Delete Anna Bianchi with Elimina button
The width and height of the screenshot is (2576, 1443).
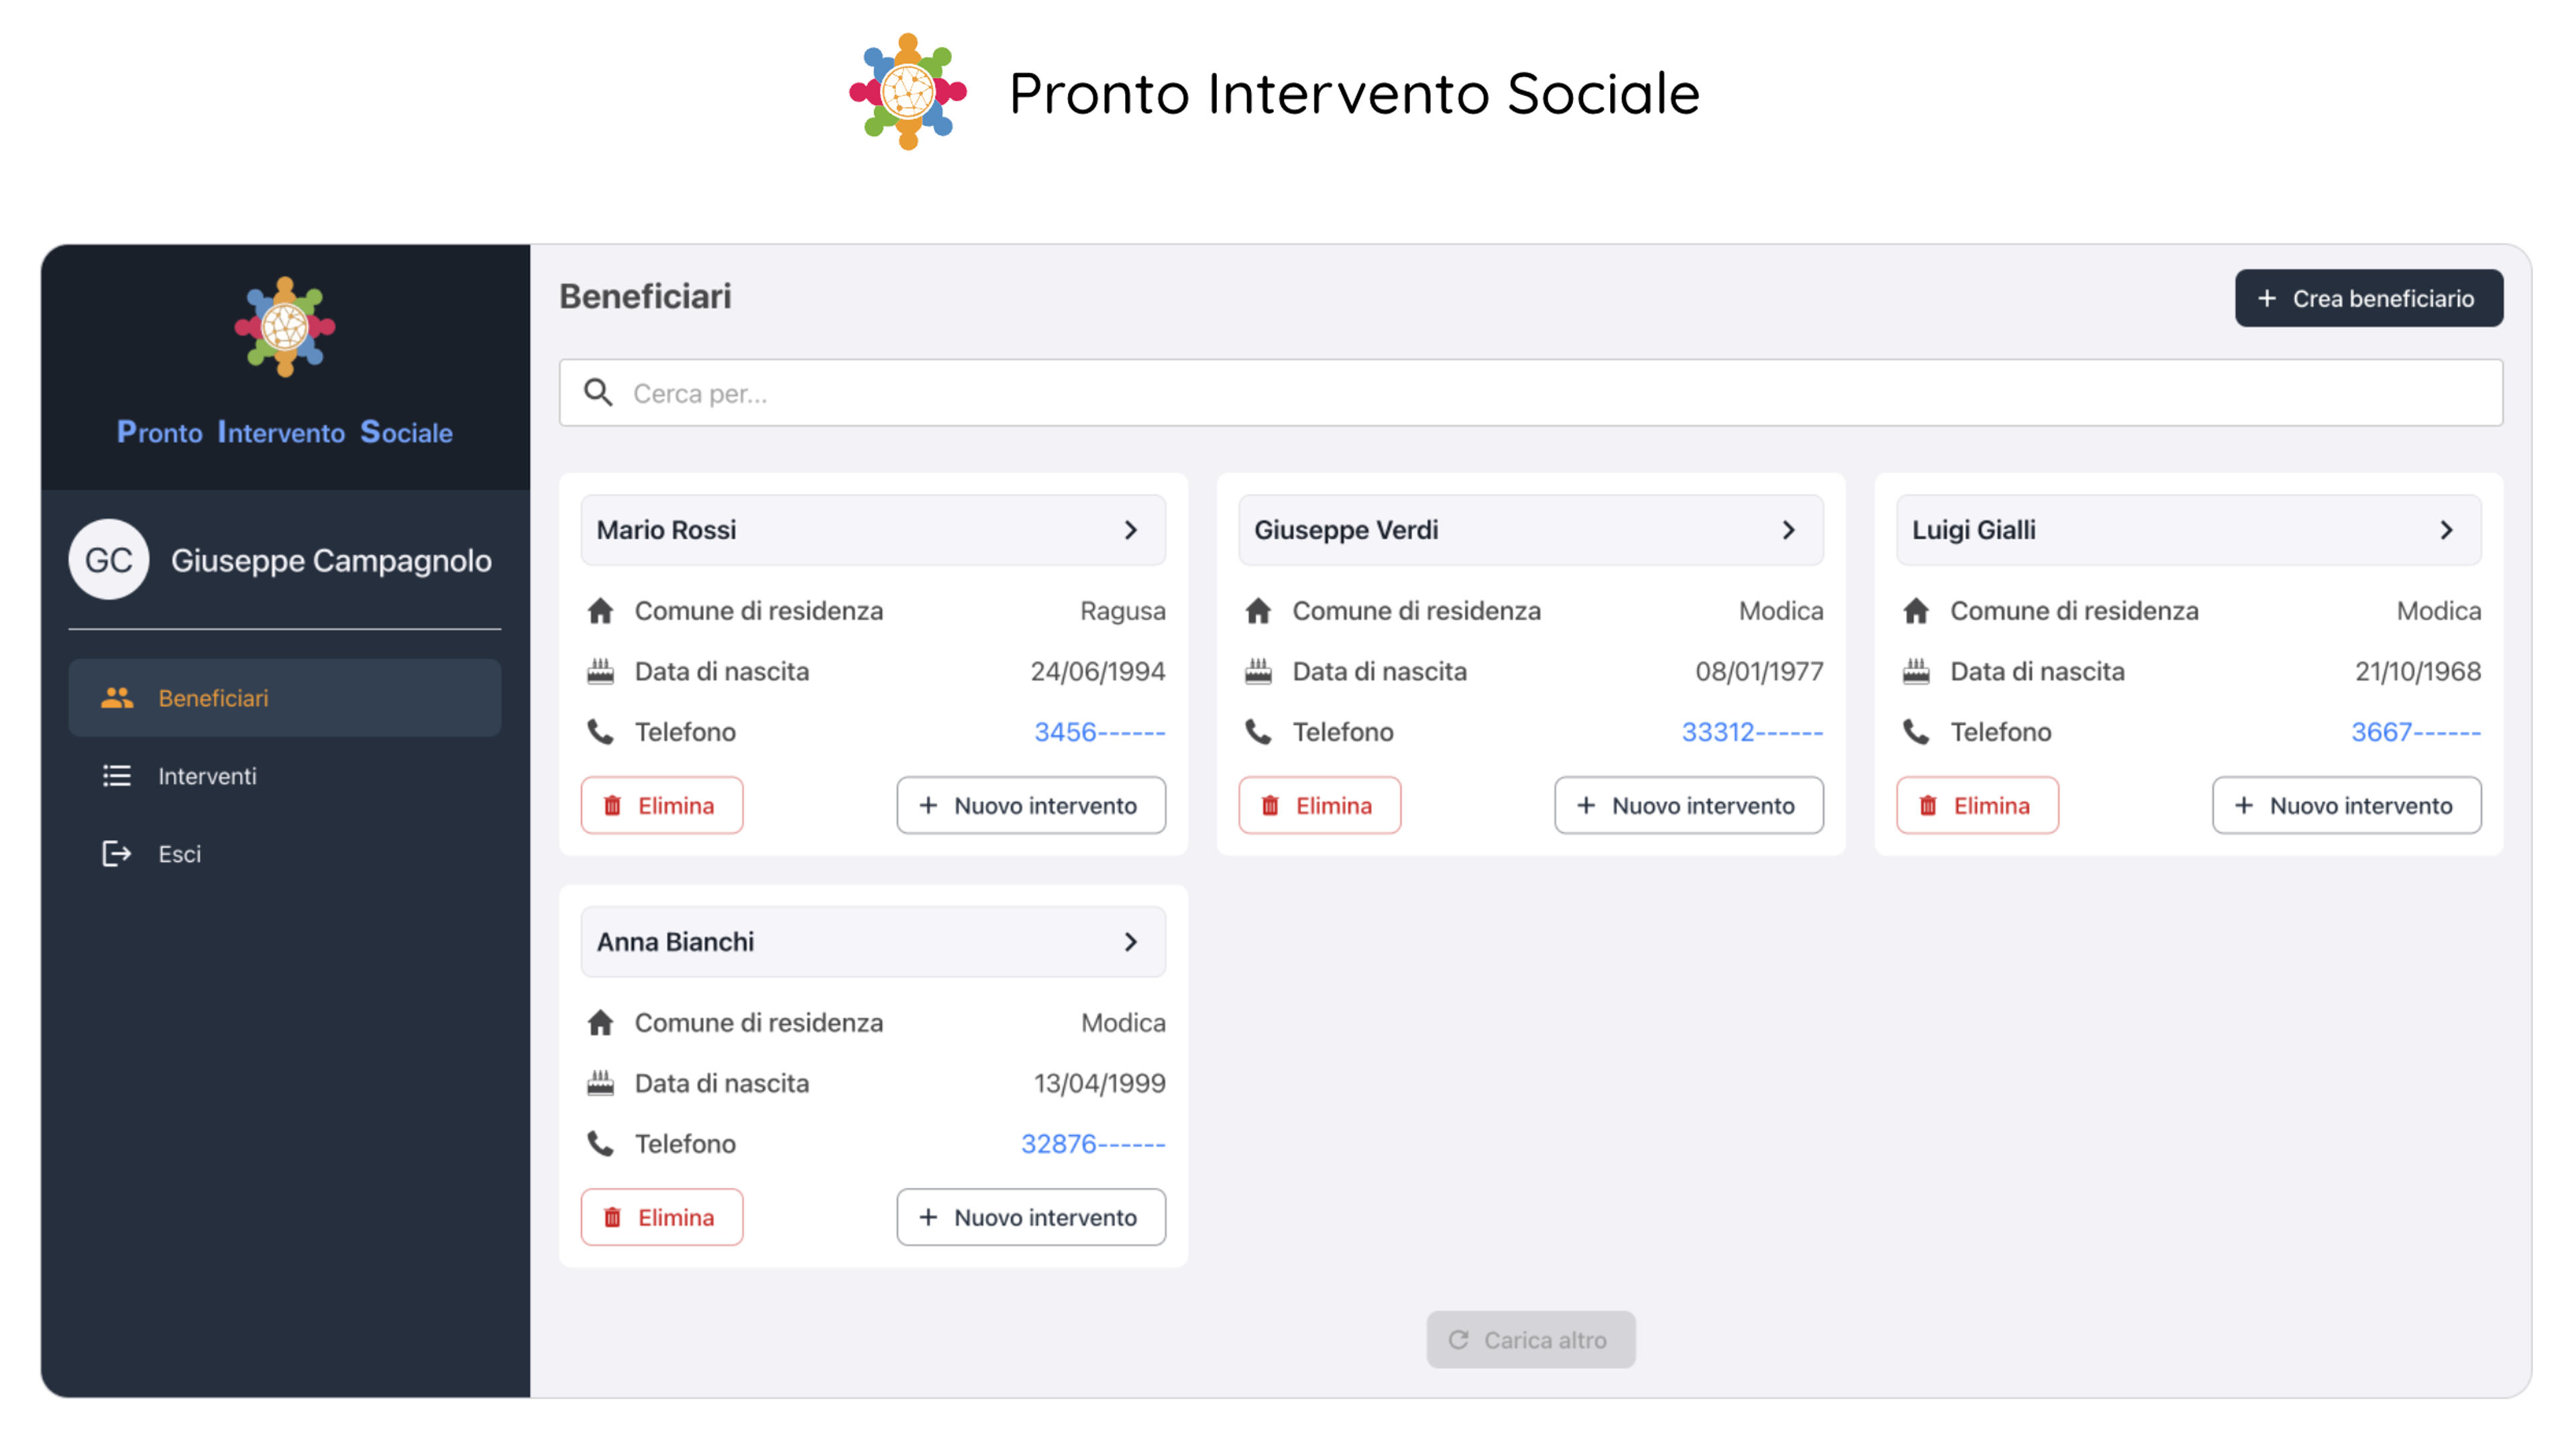pyautogui.click(x=662, y=1217)
